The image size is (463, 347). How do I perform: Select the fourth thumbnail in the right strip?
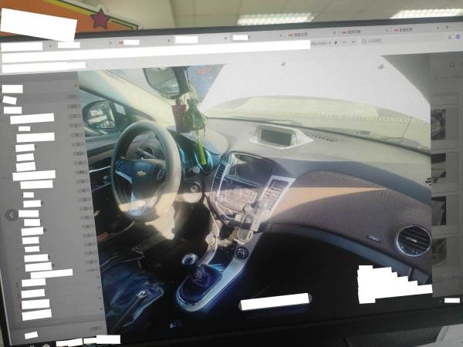point(438,251)
